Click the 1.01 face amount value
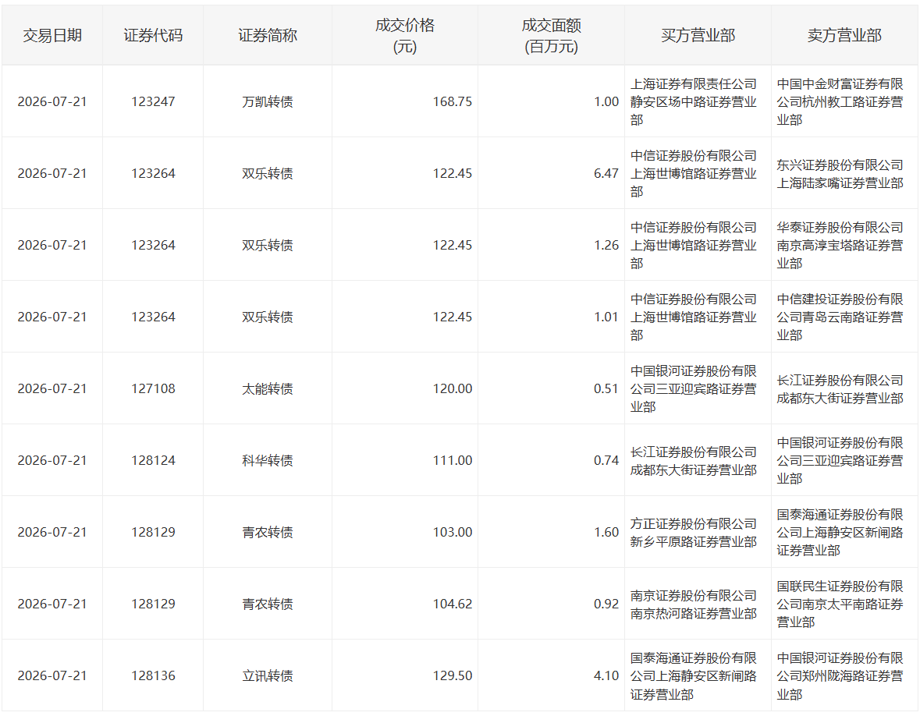 pos(606,317)
